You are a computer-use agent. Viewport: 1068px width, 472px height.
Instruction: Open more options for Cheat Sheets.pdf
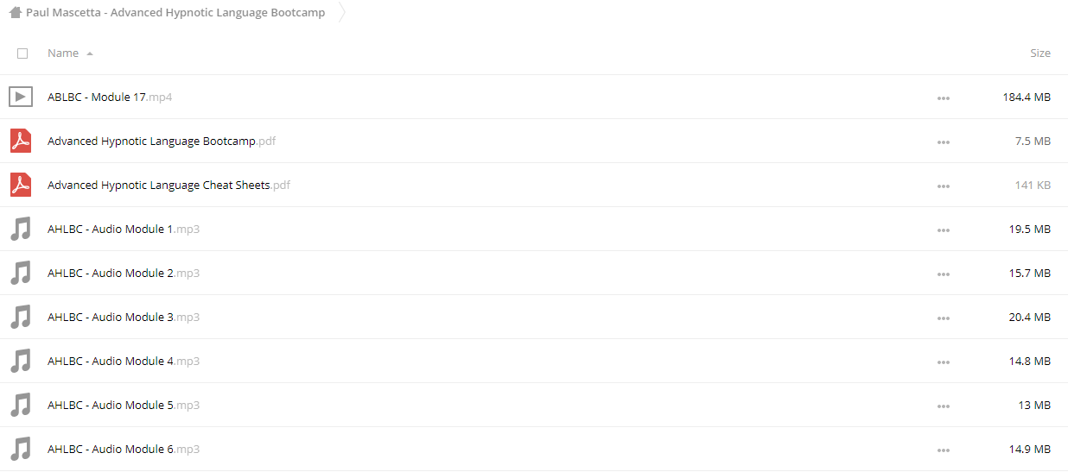click(x=943, y=186)
